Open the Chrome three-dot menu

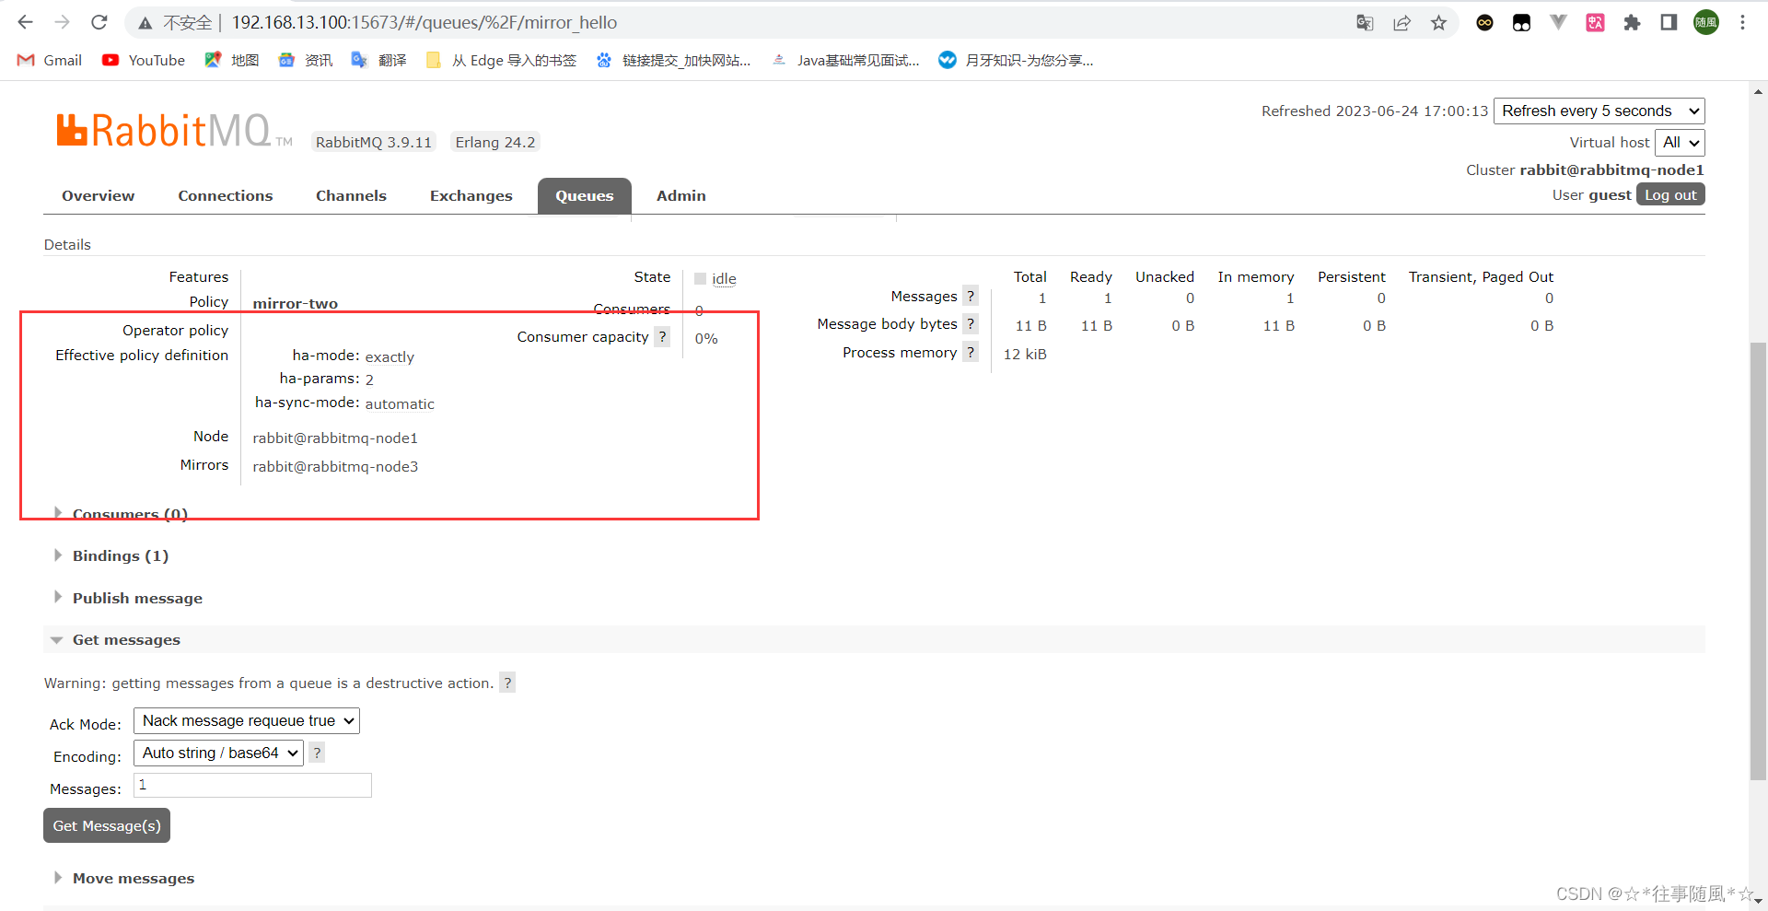(1742, 23)
